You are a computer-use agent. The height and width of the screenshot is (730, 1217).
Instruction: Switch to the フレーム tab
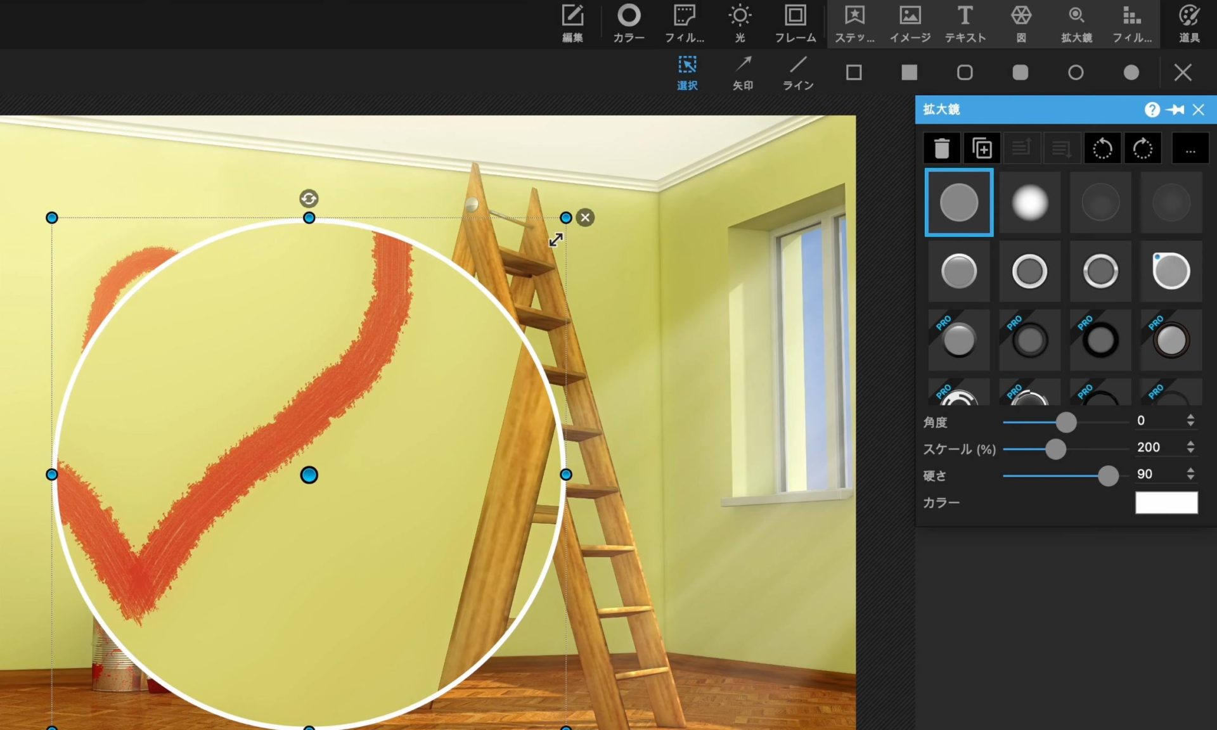[x=795, y=23]
